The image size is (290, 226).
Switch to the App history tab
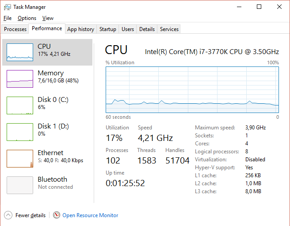click(x=80, y=29)
